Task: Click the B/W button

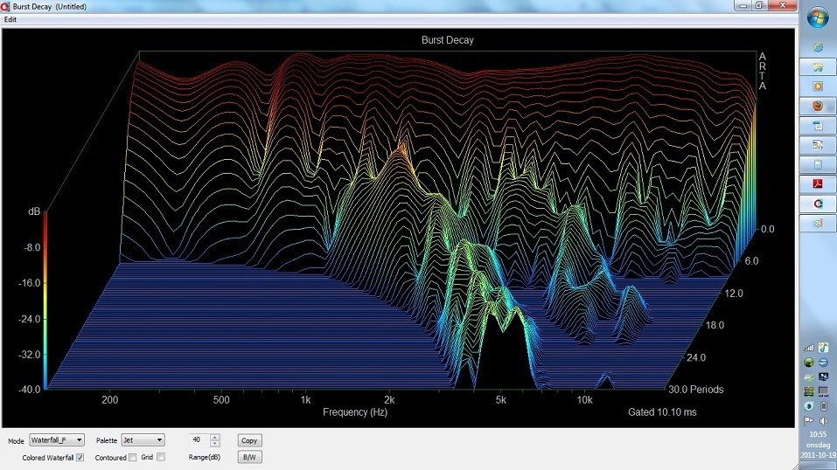Action: click(x=249, y=457)
